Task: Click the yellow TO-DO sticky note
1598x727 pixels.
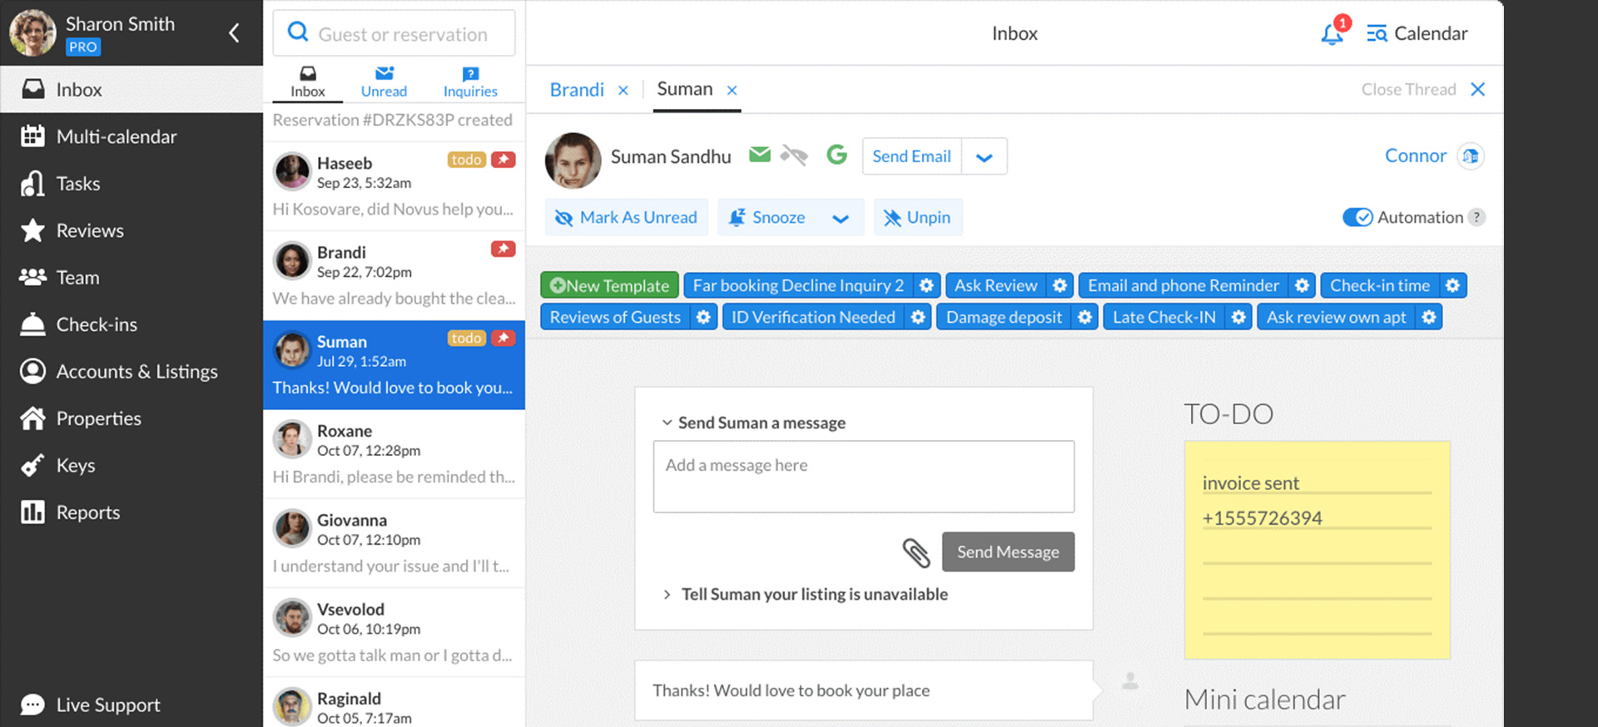Action: click(x=1317, y=550)
